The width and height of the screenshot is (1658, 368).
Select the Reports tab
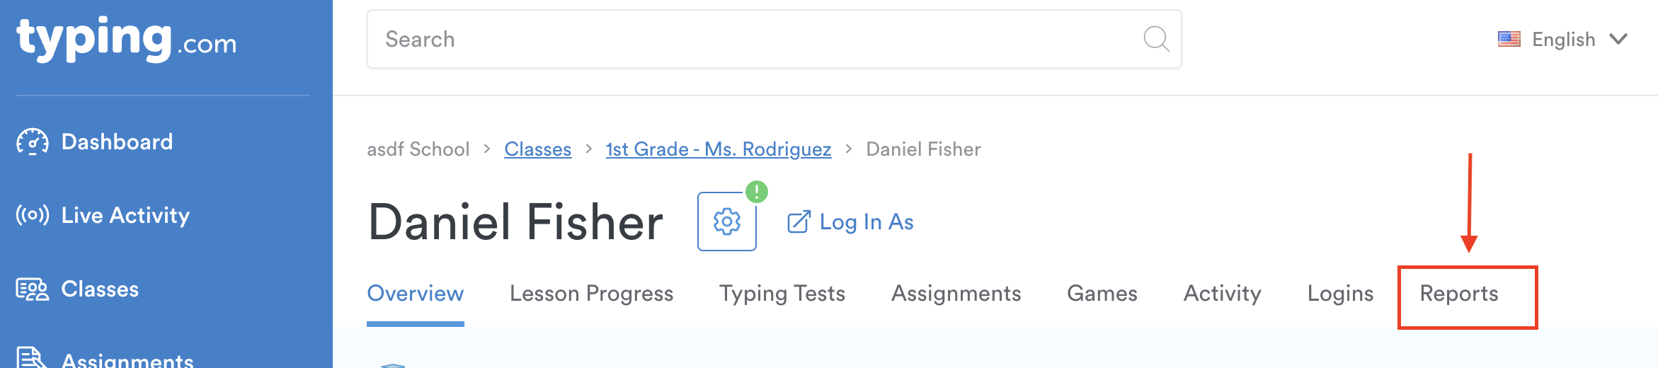point(1459,294)
